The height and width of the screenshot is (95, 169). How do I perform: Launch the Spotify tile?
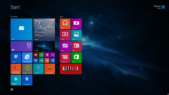27,69
